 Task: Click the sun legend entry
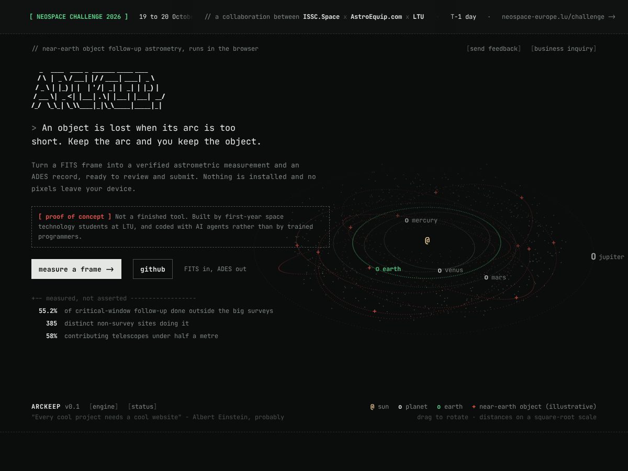point(379,407)
